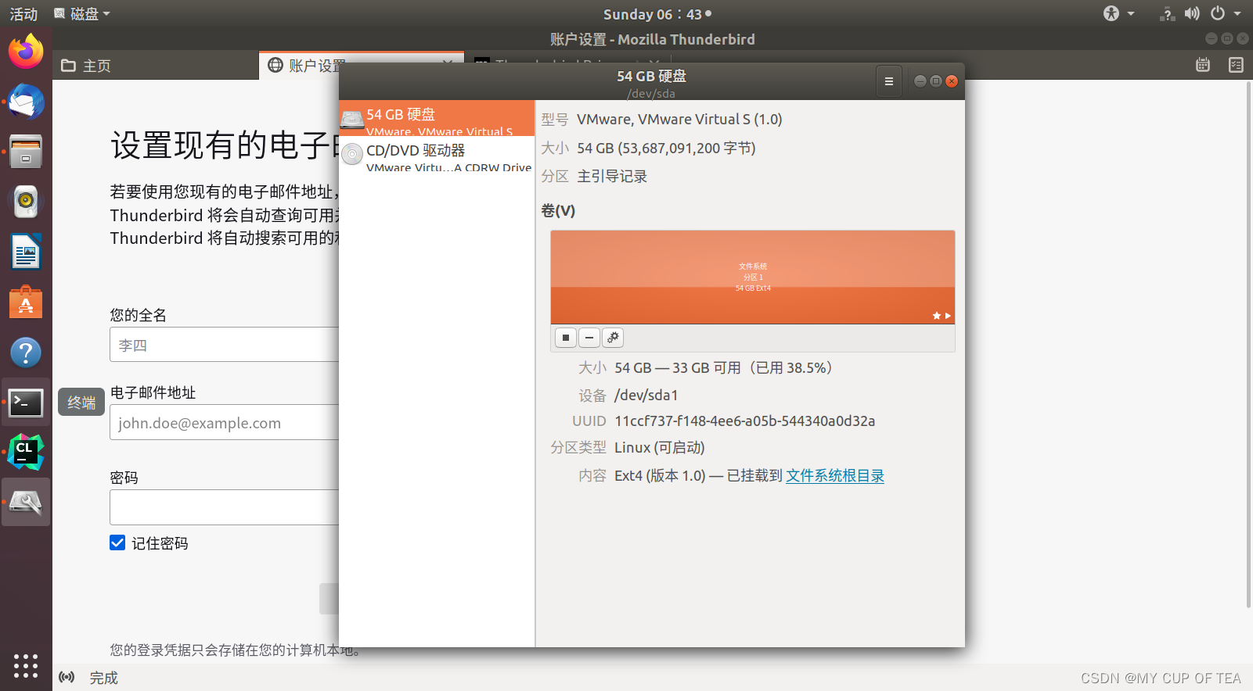This screenshot has width=1253, height=691.
Task: Click the full name input field
Action: click(225, 345)
